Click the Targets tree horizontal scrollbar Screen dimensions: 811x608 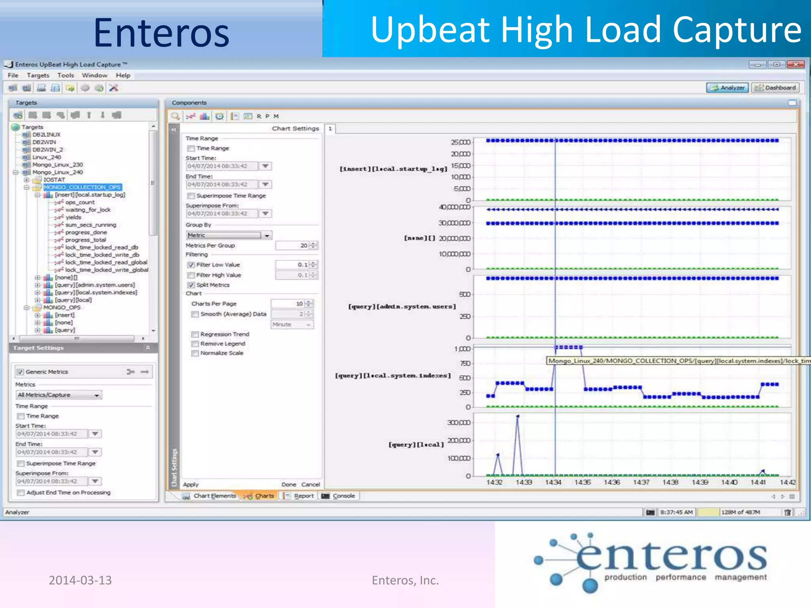77,339
